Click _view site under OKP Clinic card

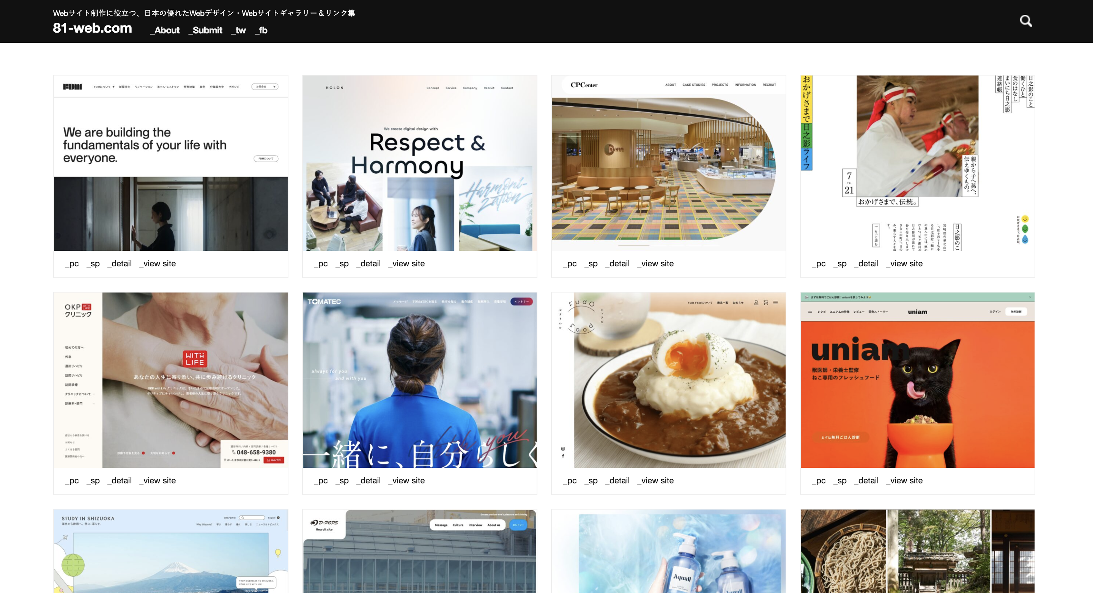click(x=157, y=481)
